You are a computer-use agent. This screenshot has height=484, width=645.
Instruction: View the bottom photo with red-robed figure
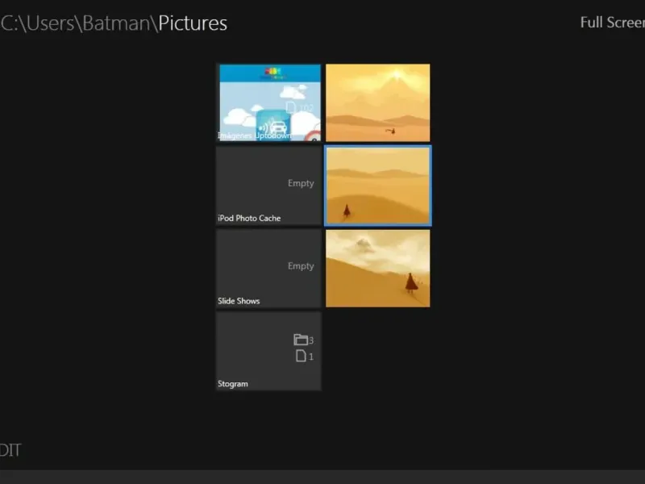[x=377, y=268]
